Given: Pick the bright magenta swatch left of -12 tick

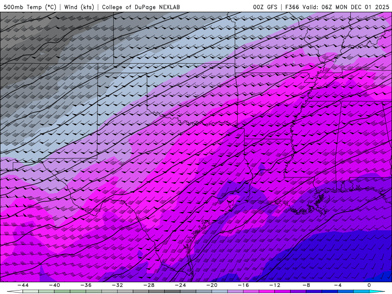Looking at the screenshot, I should click(x=267, y=292).
